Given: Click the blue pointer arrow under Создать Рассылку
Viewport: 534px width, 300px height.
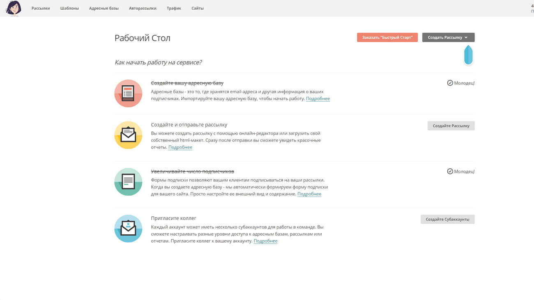Looking at the screenshot, I should click(468, 55).
